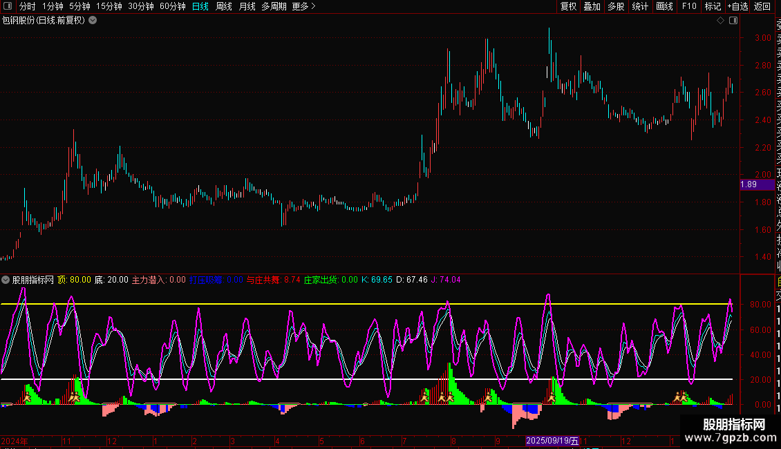Image resolution: width=781 pixels, height=449 pixels.
Task: Click the 叠加 overlay button
Action: point(592,6)
